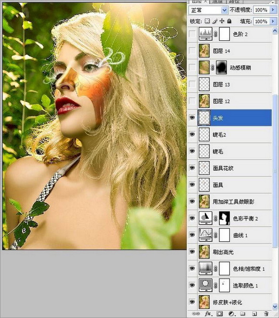Click the 选取颜色 1 mask thumbnail
279x318 pixels.
(x=224, y=285)
